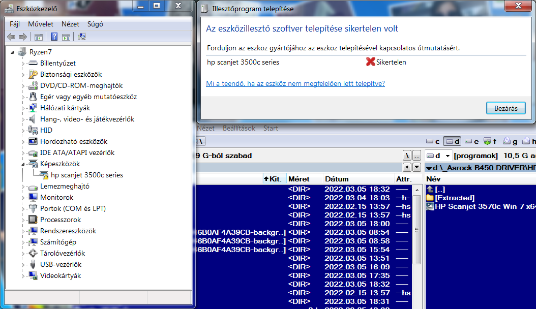Open the Fájl menu

tap(15, 24)
